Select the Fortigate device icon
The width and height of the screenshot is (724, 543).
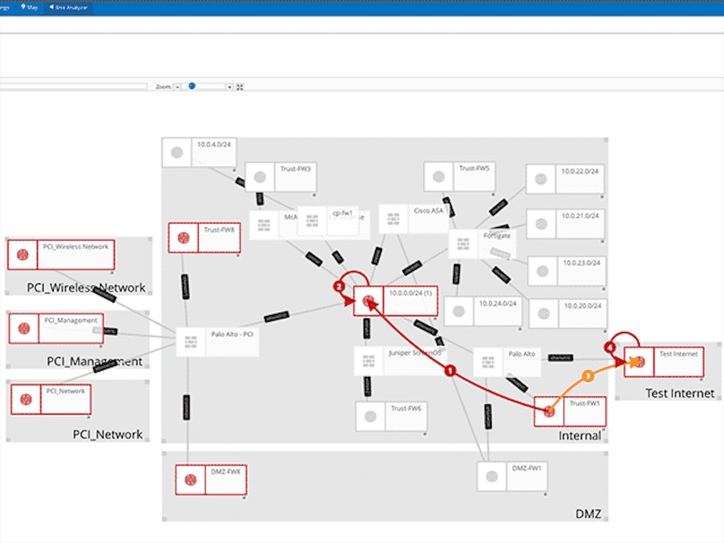coord(463,243)
